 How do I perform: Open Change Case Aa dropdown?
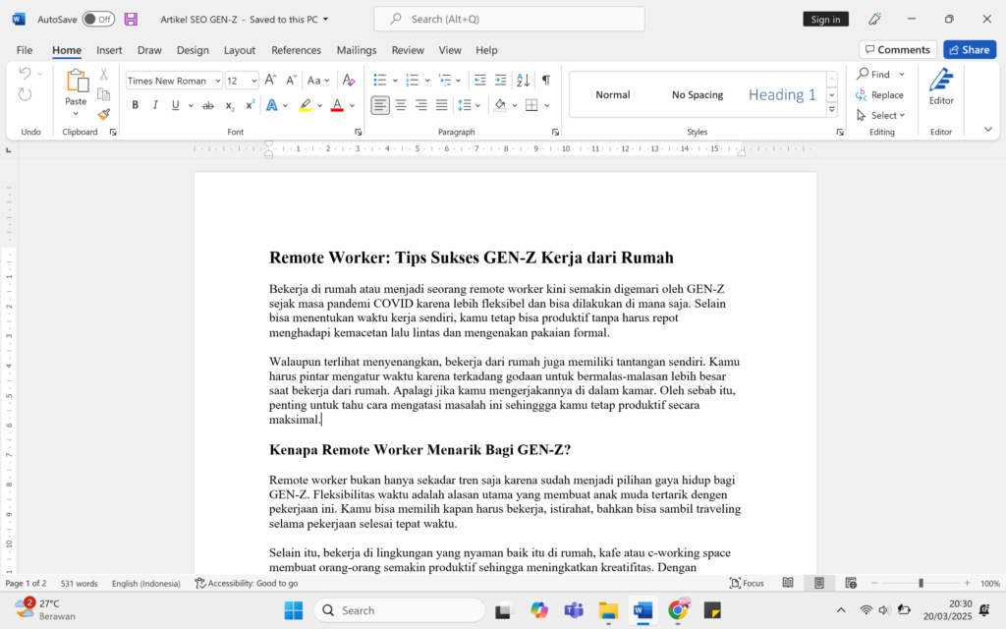[x=317, y=81]
